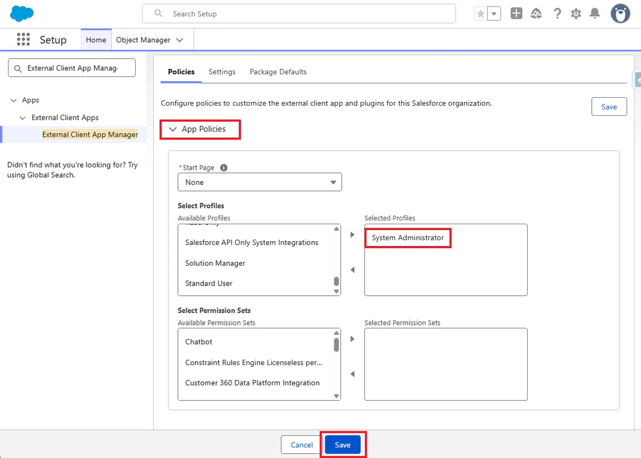Open the Help question mark icon
Image resolution: width=641 pixels, height=458 pixels.
(557, 14)
